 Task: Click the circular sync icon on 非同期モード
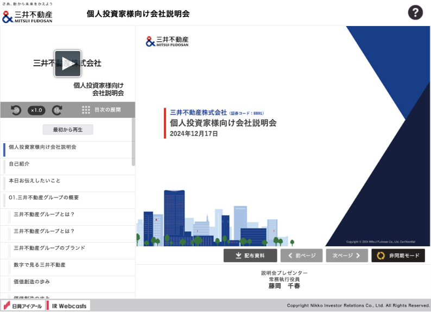pos(381,256)
